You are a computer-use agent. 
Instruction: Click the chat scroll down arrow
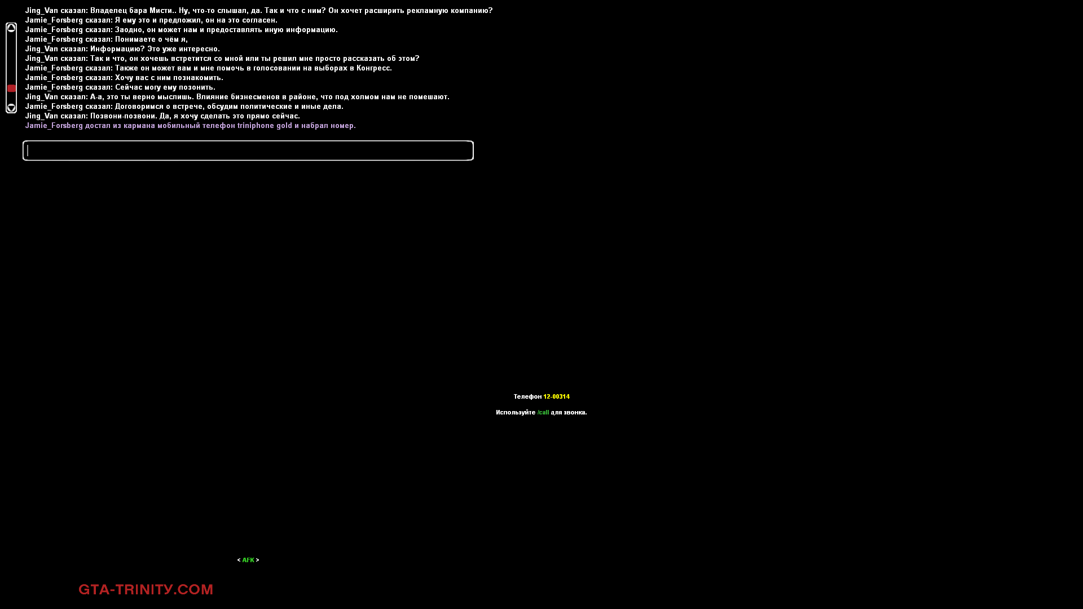(x=11, y=108)
